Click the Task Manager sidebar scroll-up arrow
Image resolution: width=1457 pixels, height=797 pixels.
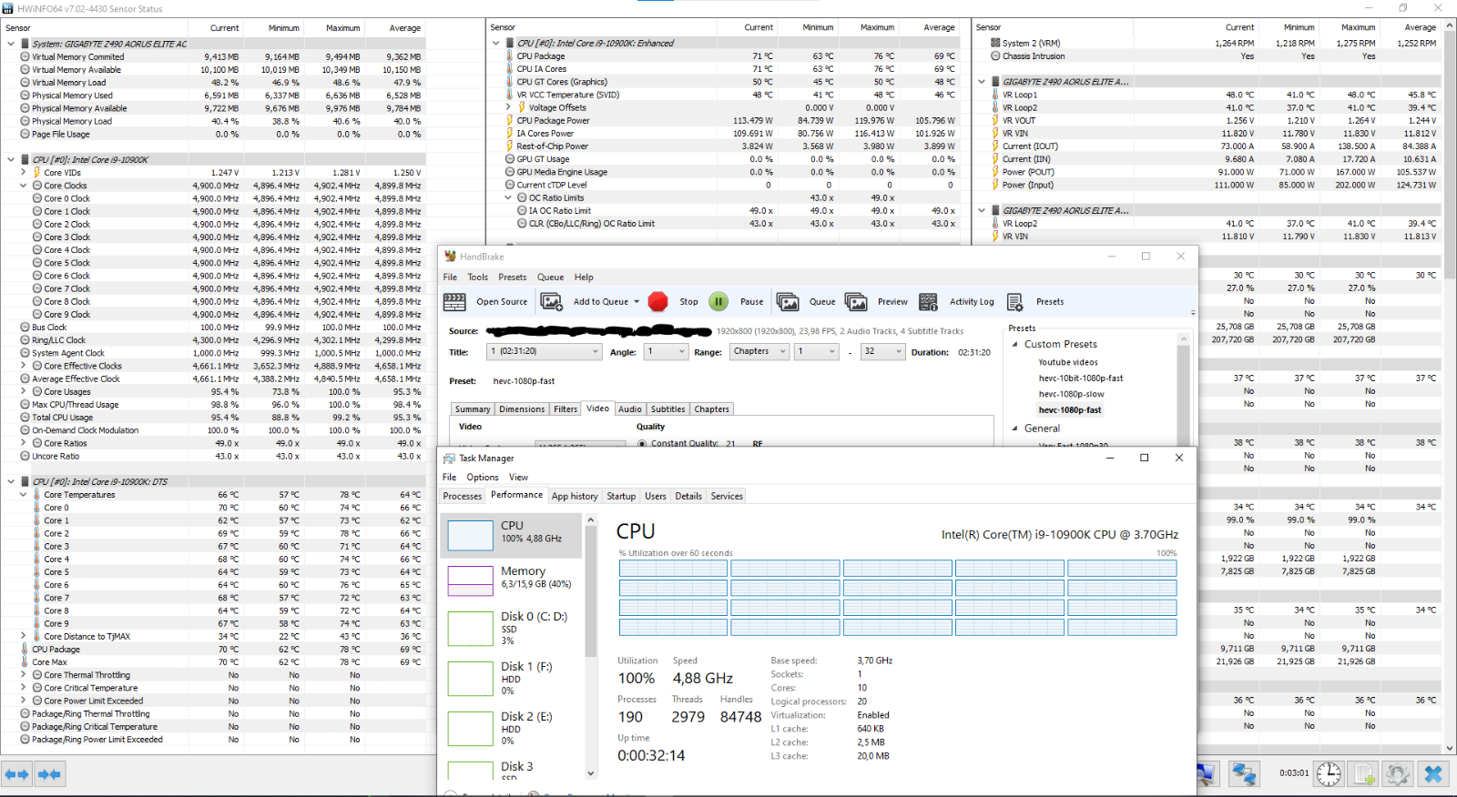(591, 520)
